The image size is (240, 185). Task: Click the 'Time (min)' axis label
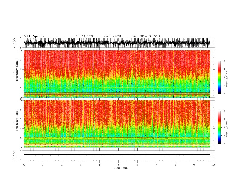121,168
